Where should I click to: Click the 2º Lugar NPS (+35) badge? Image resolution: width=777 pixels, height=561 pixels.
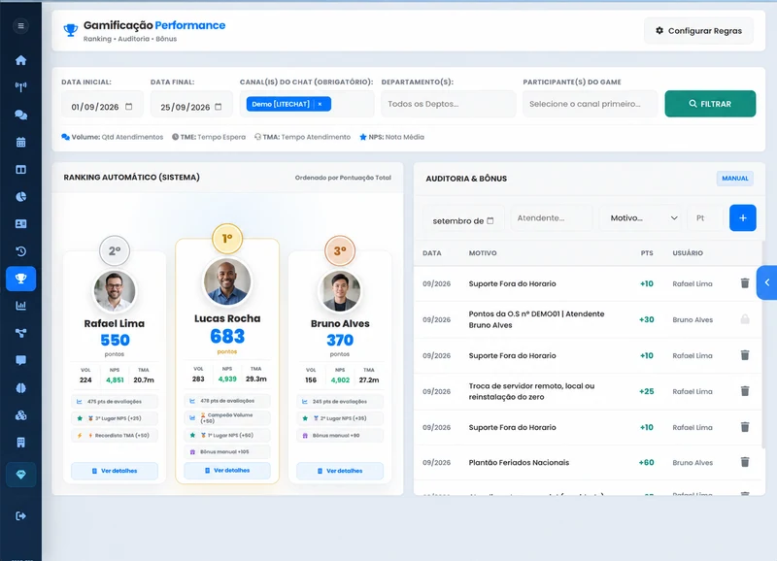point(340,418)
